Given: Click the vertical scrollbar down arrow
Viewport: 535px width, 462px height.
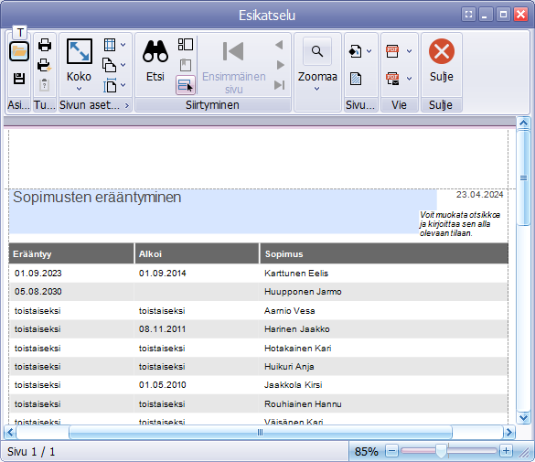Looking at the screenshot, I should (x=523, y=417).
